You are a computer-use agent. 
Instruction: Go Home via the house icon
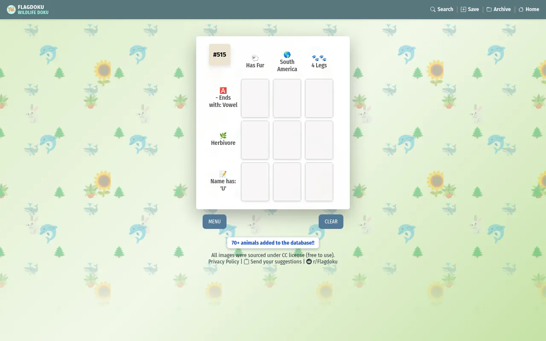click(x=521, y=9)
